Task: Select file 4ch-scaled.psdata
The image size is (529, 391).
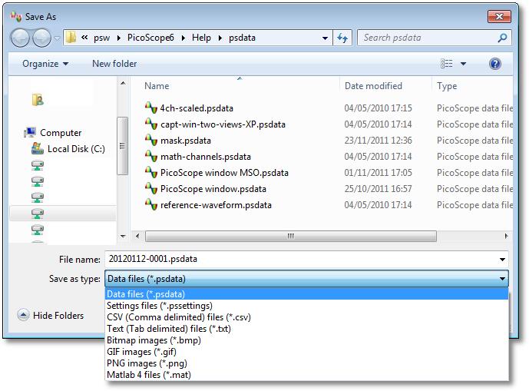Action: pos(197,108)
